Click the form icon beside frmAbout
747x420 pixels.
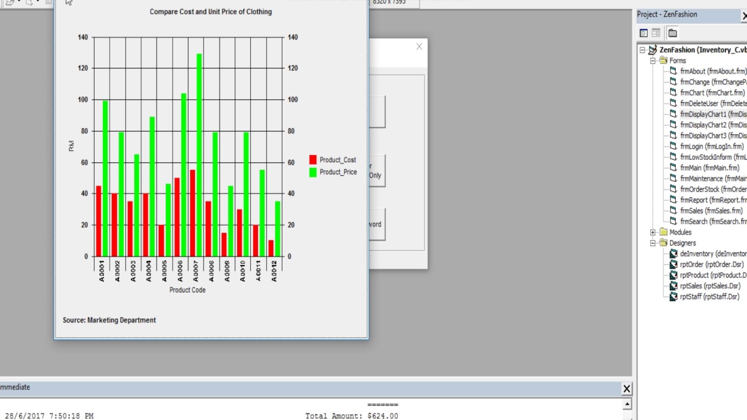point(673,71)
